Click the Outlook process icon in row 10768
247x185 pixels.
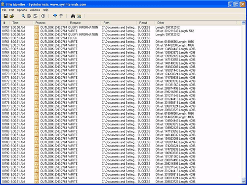(37, 67)
